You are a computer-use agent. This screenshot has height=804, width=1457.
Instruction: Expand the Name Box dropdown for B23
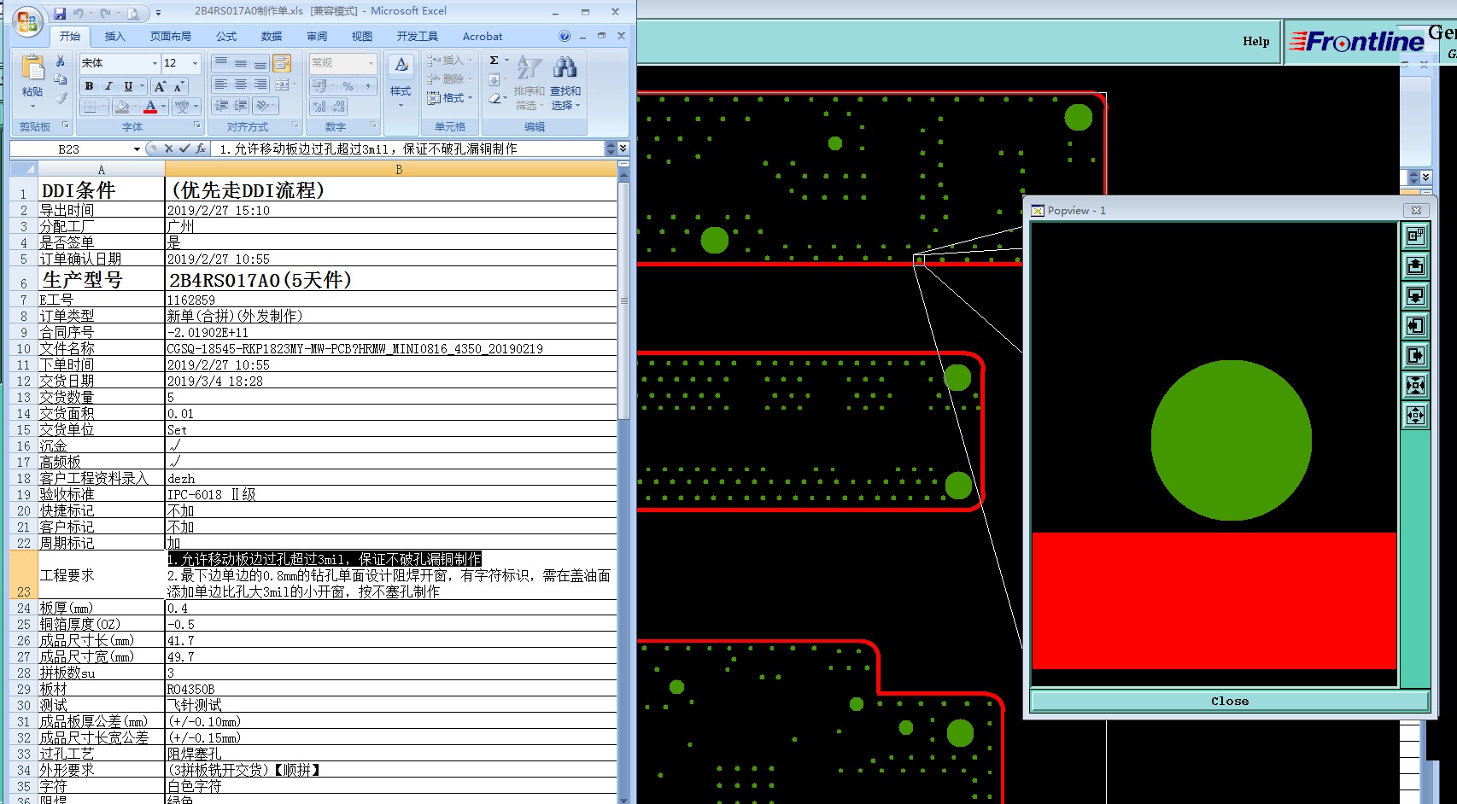coord(137,149)
